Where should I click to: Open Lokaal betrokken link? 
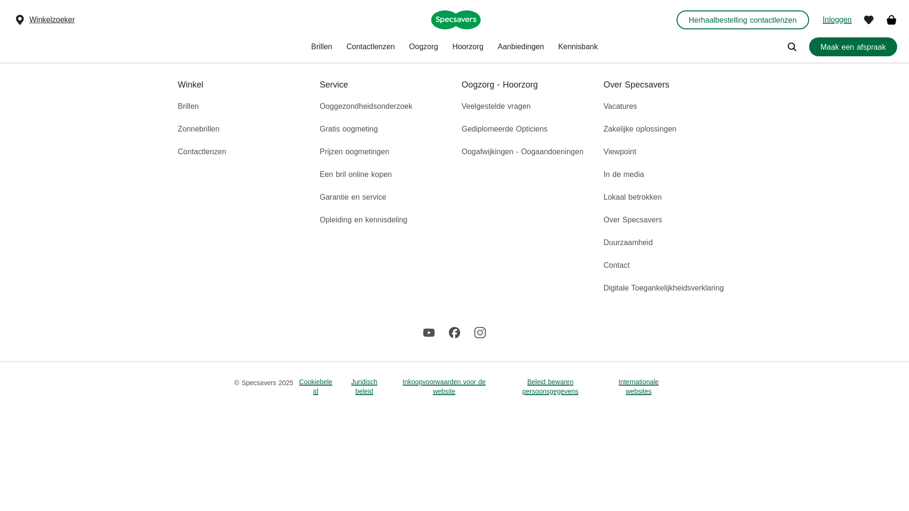click(633, 197)
